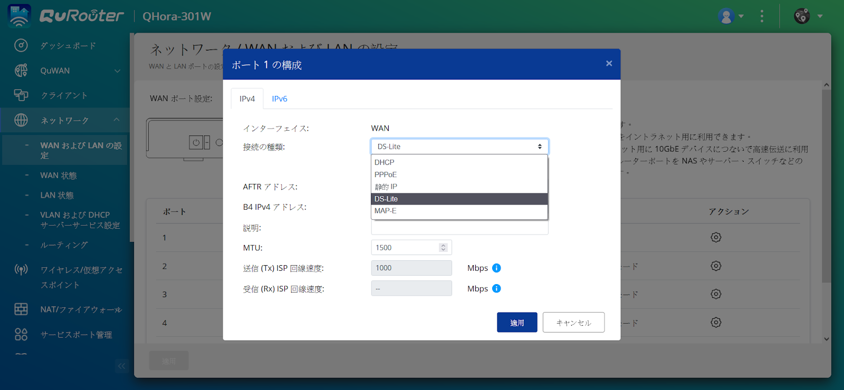Click the Wireless access point icon
Viewport: 844px width, 390px height.
coord(21,270)
